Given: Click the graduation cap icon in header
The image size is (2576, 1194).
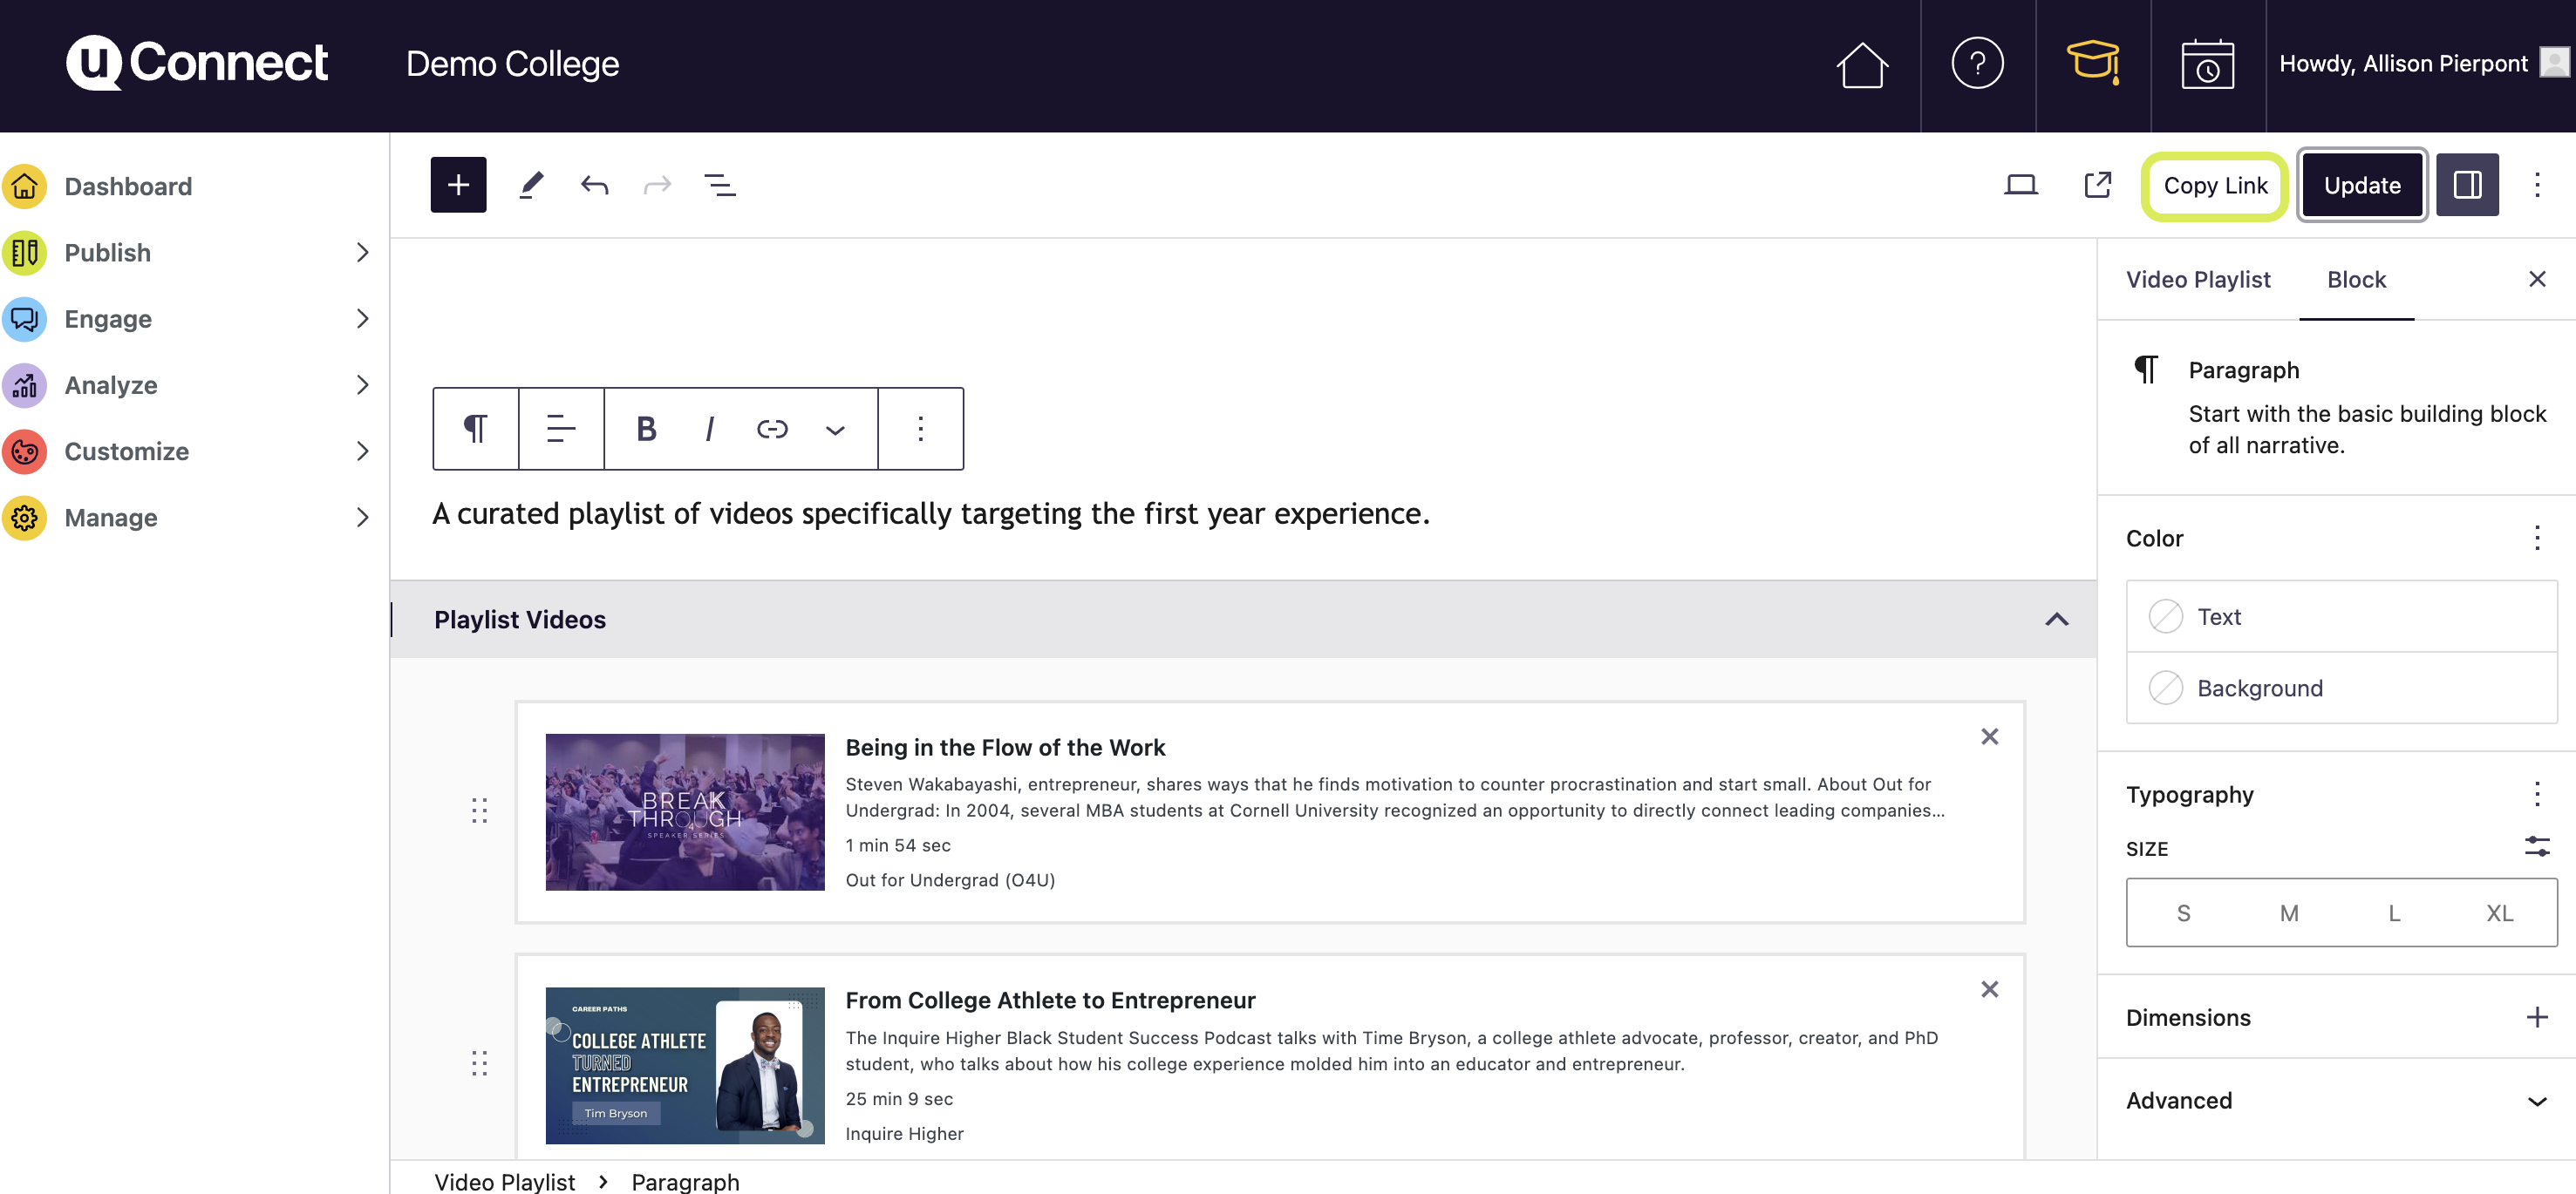Looking at the screenshot, I should (x=2092, y=64).
